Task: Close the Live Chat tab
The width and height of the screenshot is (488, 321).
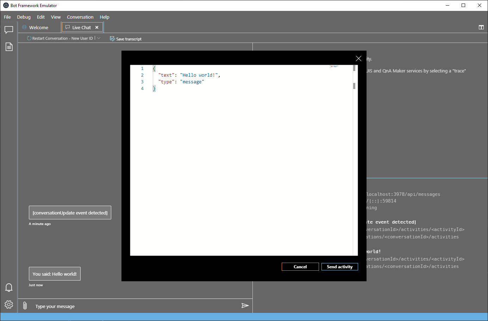Action: point(97,27)
